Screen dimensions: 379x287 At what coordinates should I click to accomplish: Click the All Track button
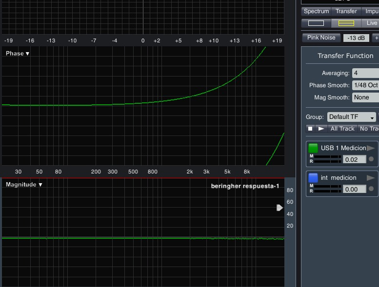pyautogui.click(x=342, y=129)
